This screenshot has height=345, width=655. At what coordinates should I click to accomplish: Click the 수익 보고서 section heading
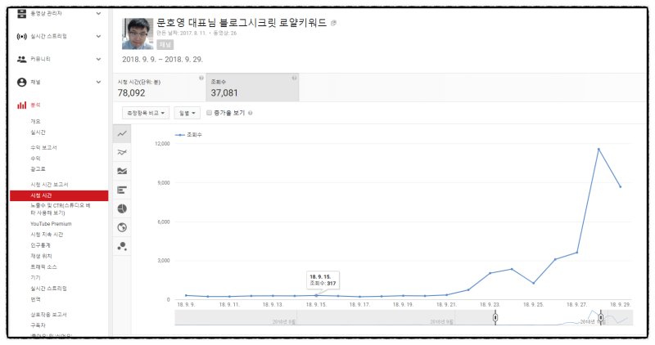point(43,148)
